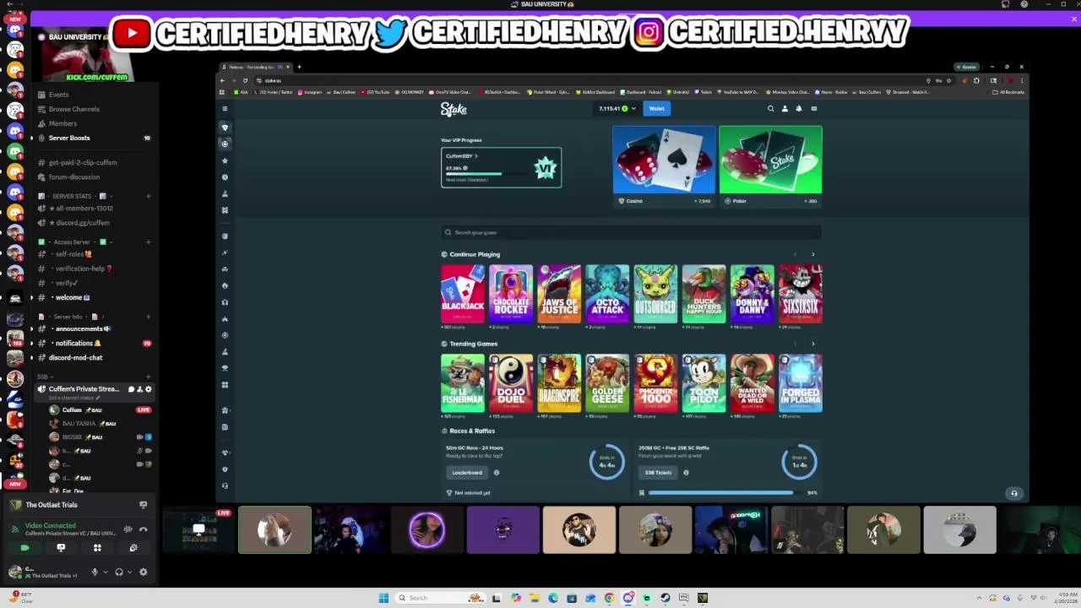The image size is (1081, 608).
Task: Focus the Search your game field
Action: pos(631,232)
